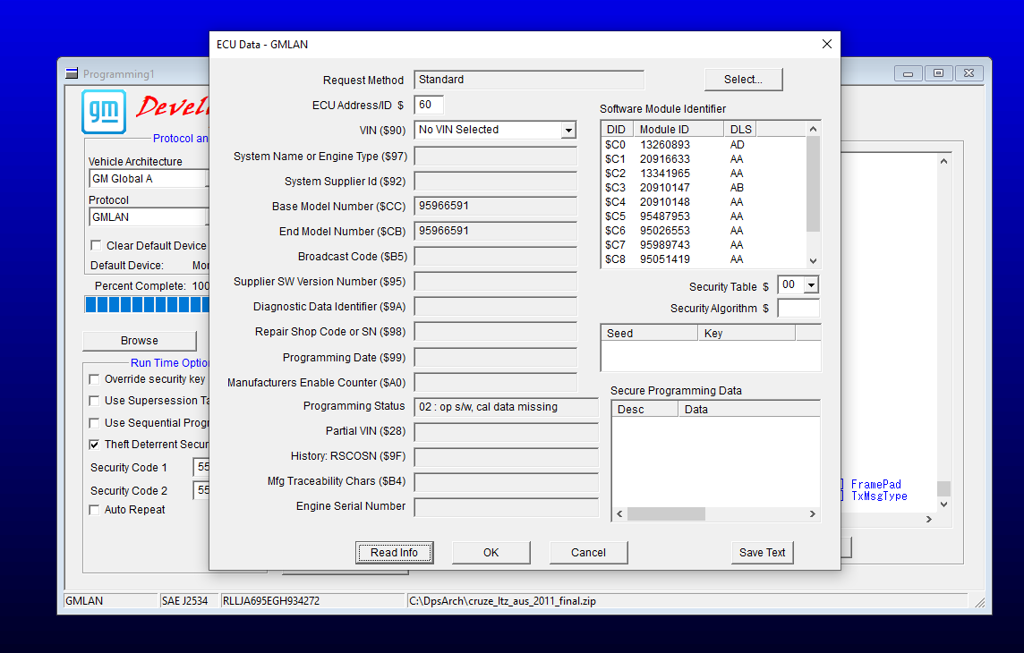
Task: Select the $C1 20916633 row
Action: pyautogui.click(x=704, y=159)
